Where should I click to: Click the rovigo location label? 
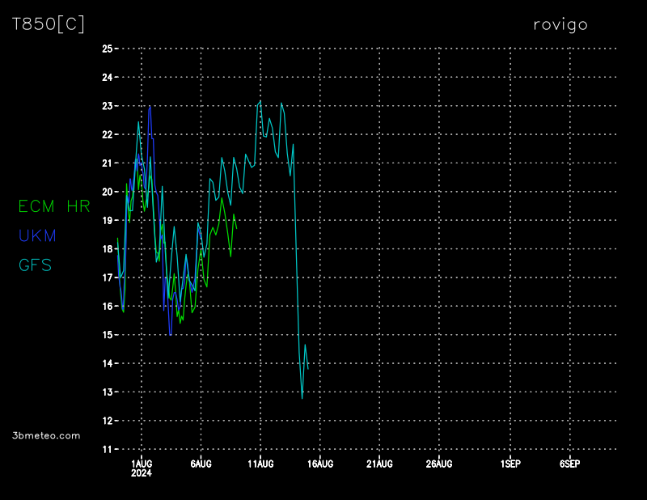coord(560,24)
